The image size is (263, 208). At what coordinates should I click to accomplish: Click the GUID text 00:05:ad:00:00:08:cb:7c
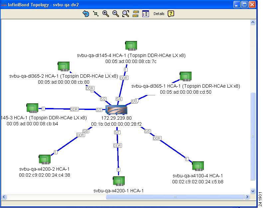pyautogui.click(x=131, y=61)
